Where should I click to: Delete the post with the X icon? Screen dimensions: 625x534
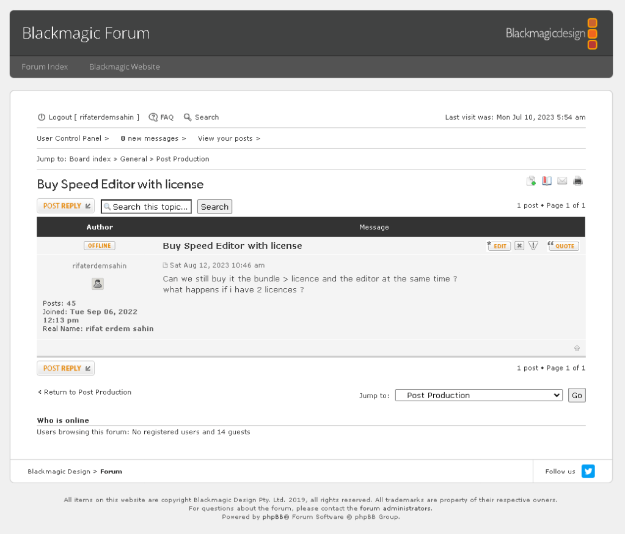(519, 246)
